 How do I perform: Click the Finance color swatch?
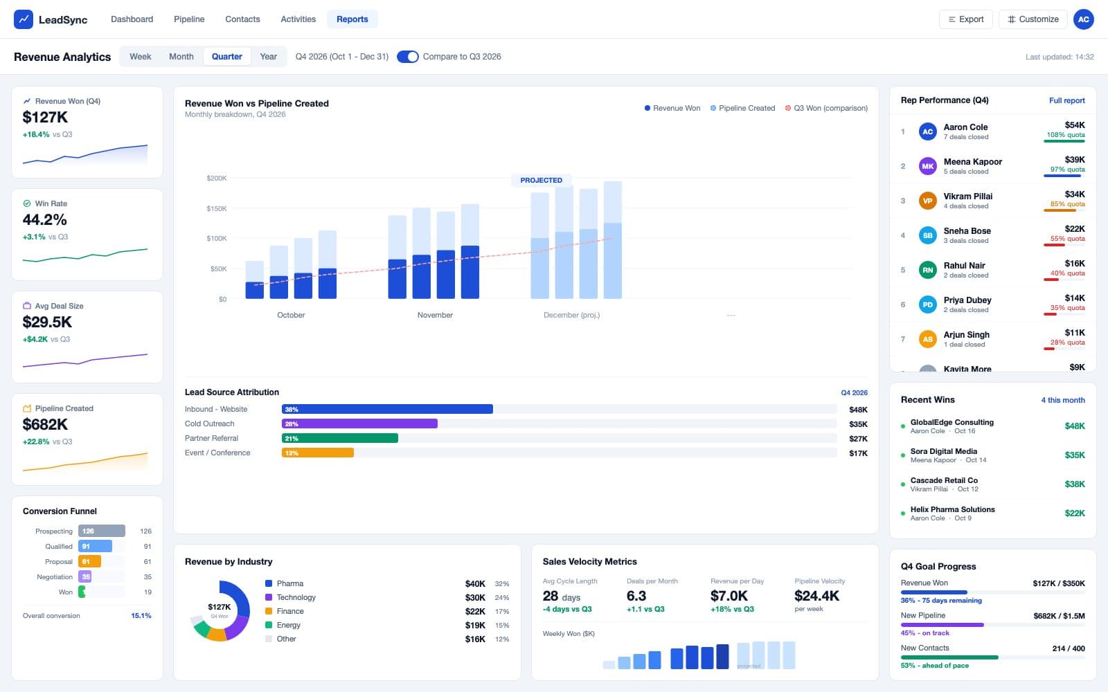[269, 611]
